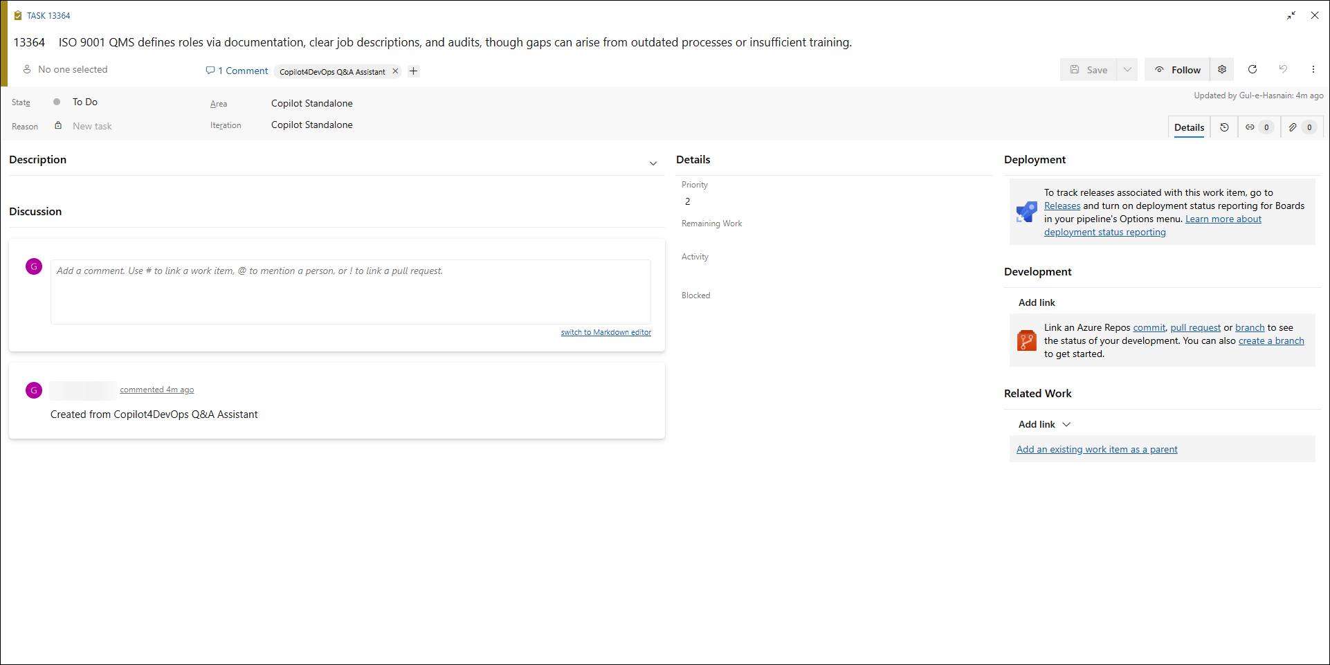Click into the Add a comment box

(350, 291)
